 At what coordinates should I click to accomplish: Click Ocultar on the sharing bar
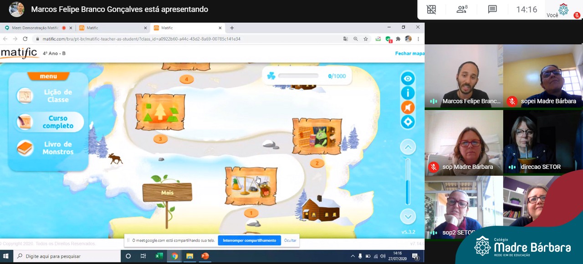tap(290, 240)
